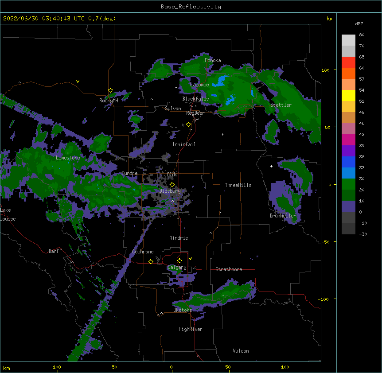Click the bottom axis 50 tick label
Viewport: 382px width, 373px height.
point(228,367)
